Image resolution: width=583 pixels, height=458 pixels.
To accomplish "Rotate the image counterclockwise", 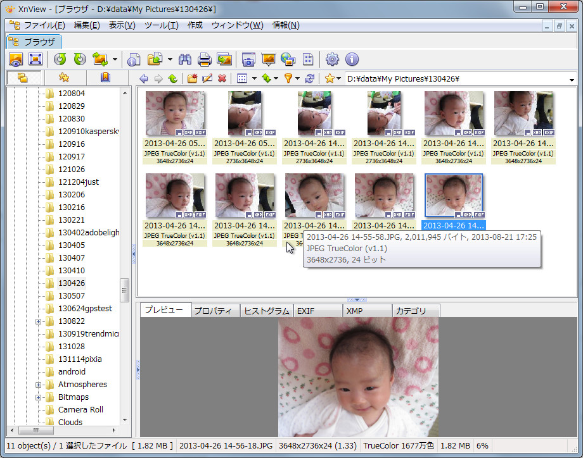I will [x=59, y=59].
